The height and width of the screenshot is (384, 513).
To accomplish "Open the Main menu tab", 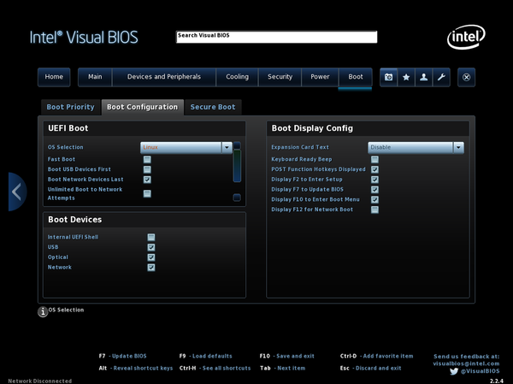I will [95, 77].
